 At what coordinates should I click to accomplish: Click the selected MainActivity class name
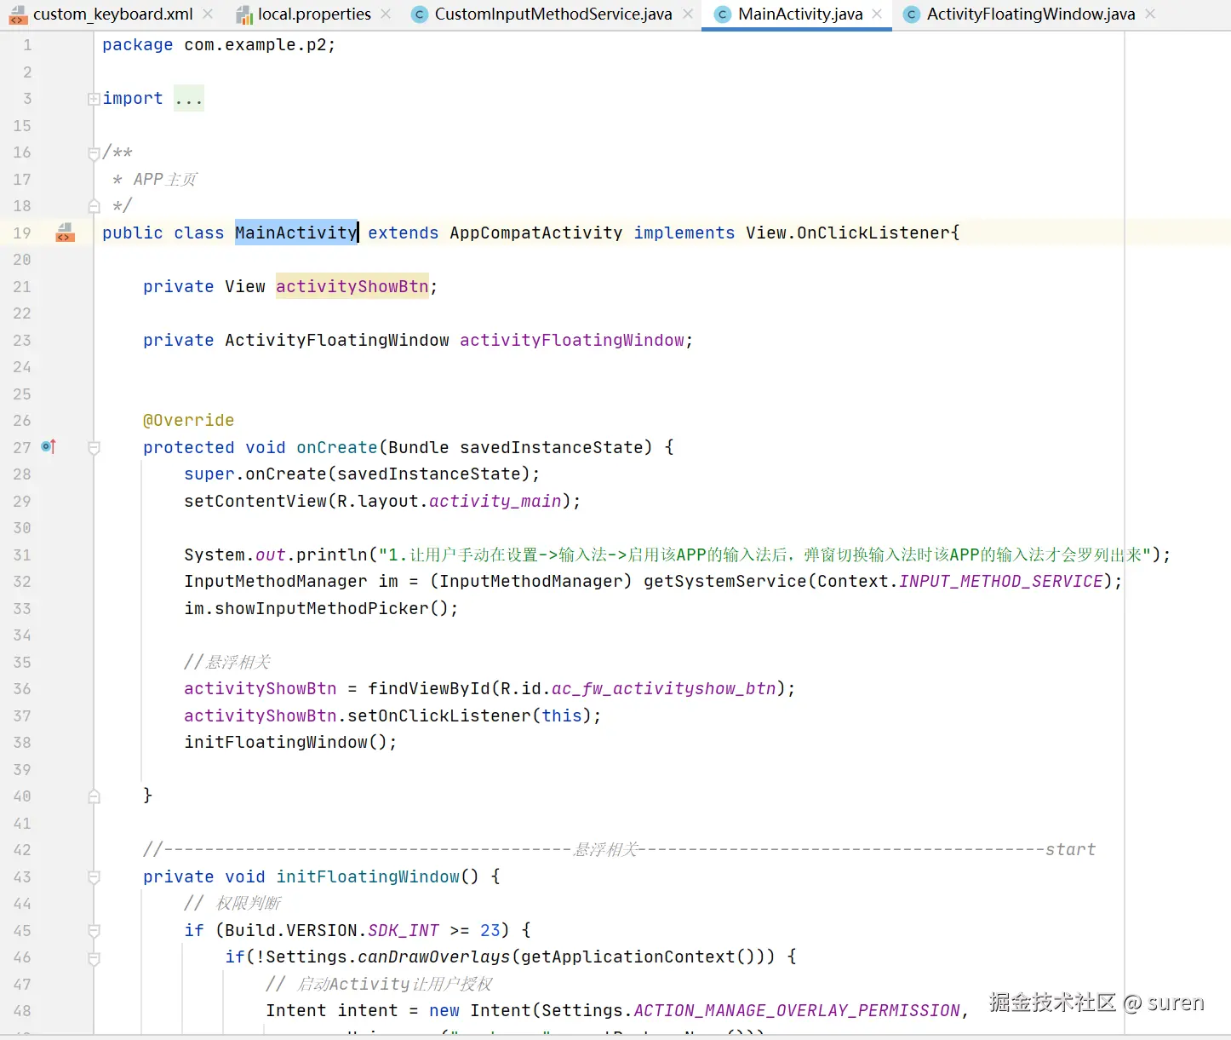296,233
